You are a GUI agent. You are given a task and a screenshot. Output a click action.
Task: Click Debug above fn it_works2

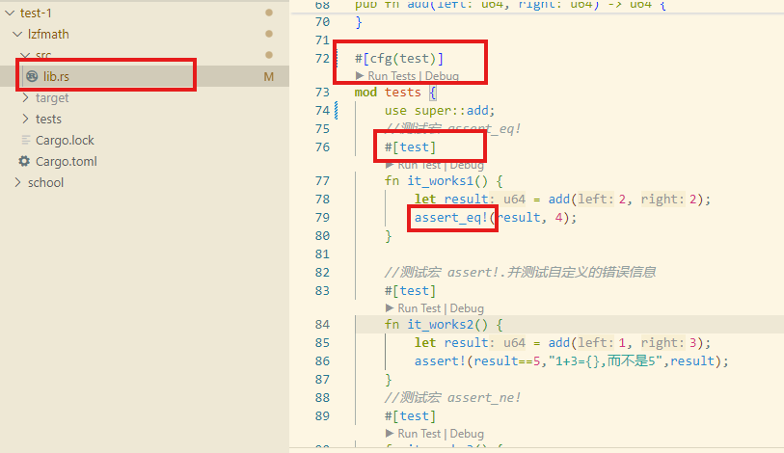tap(467, 308)
